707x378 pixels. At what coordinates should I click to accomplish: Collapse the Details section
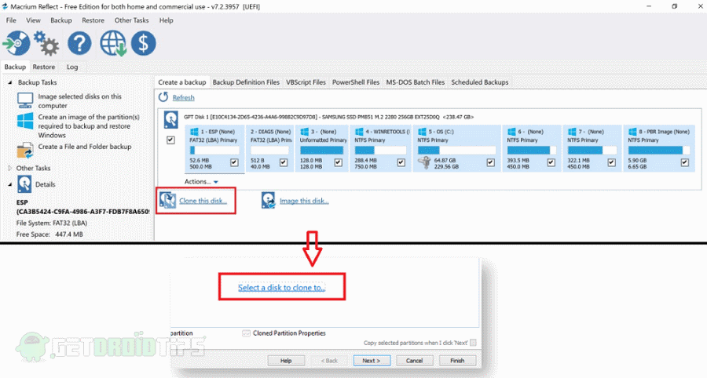tap(9, 184)
